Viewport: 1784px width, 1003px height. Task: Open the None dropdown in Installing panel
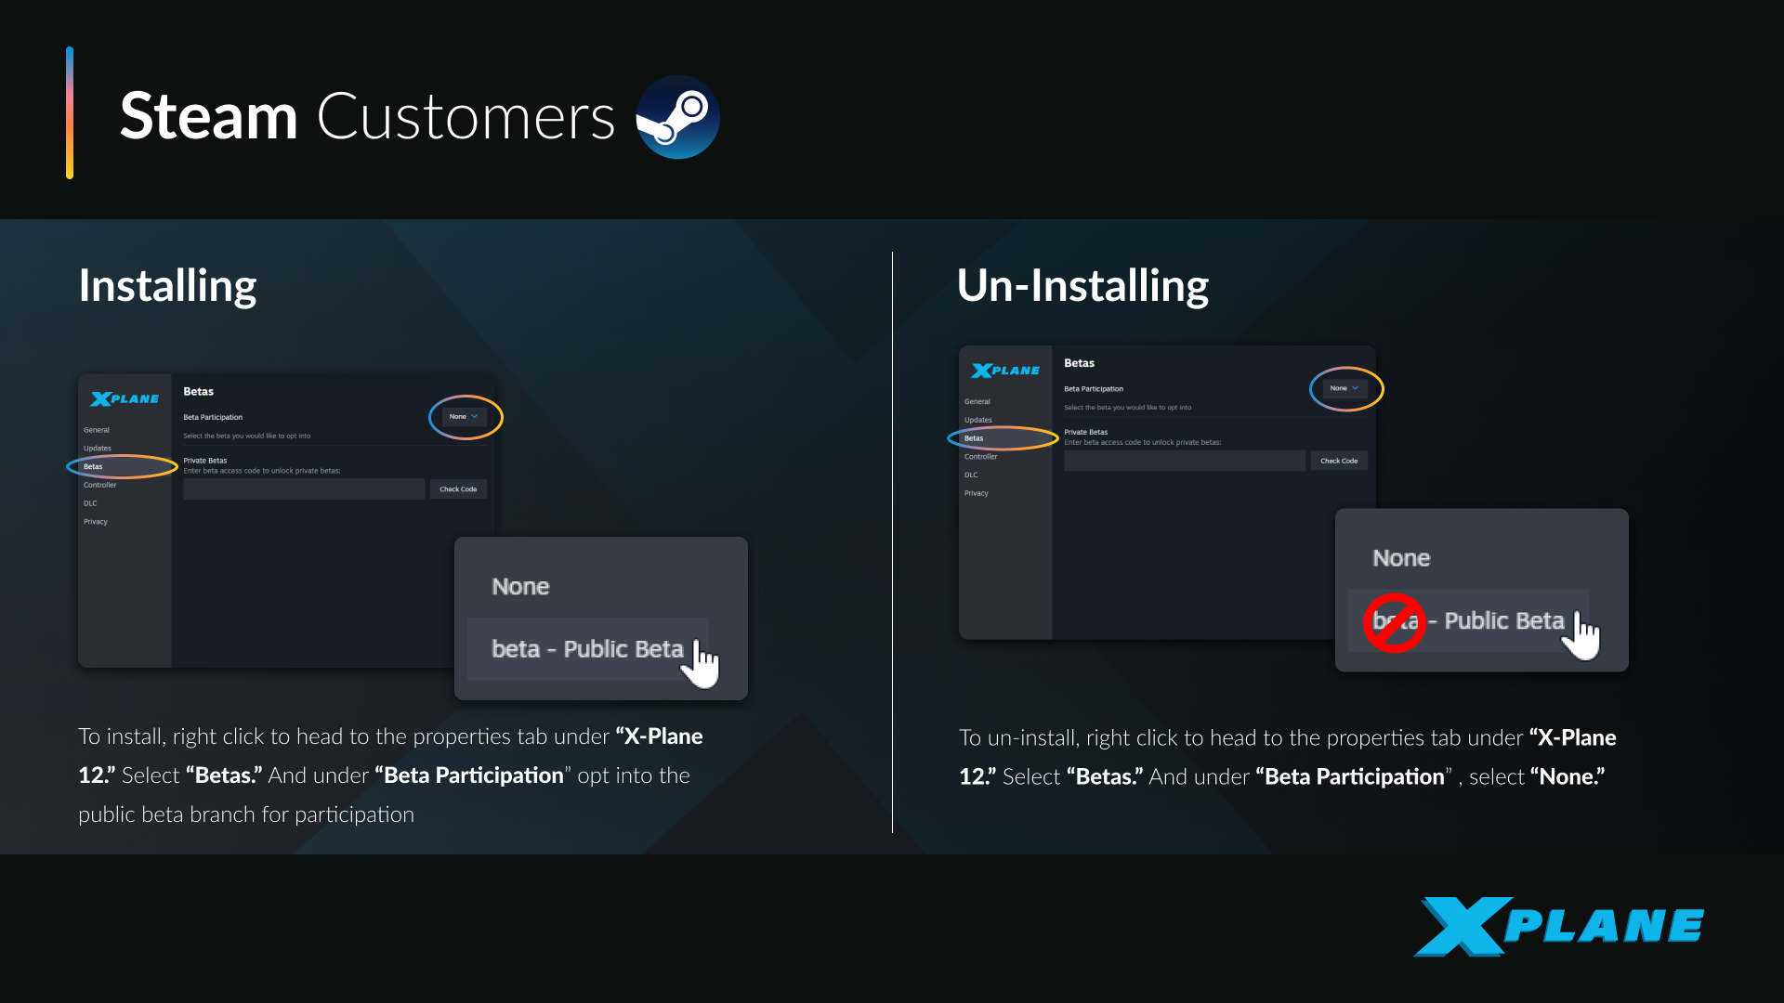pyautogui.click(x=464, y=417)
